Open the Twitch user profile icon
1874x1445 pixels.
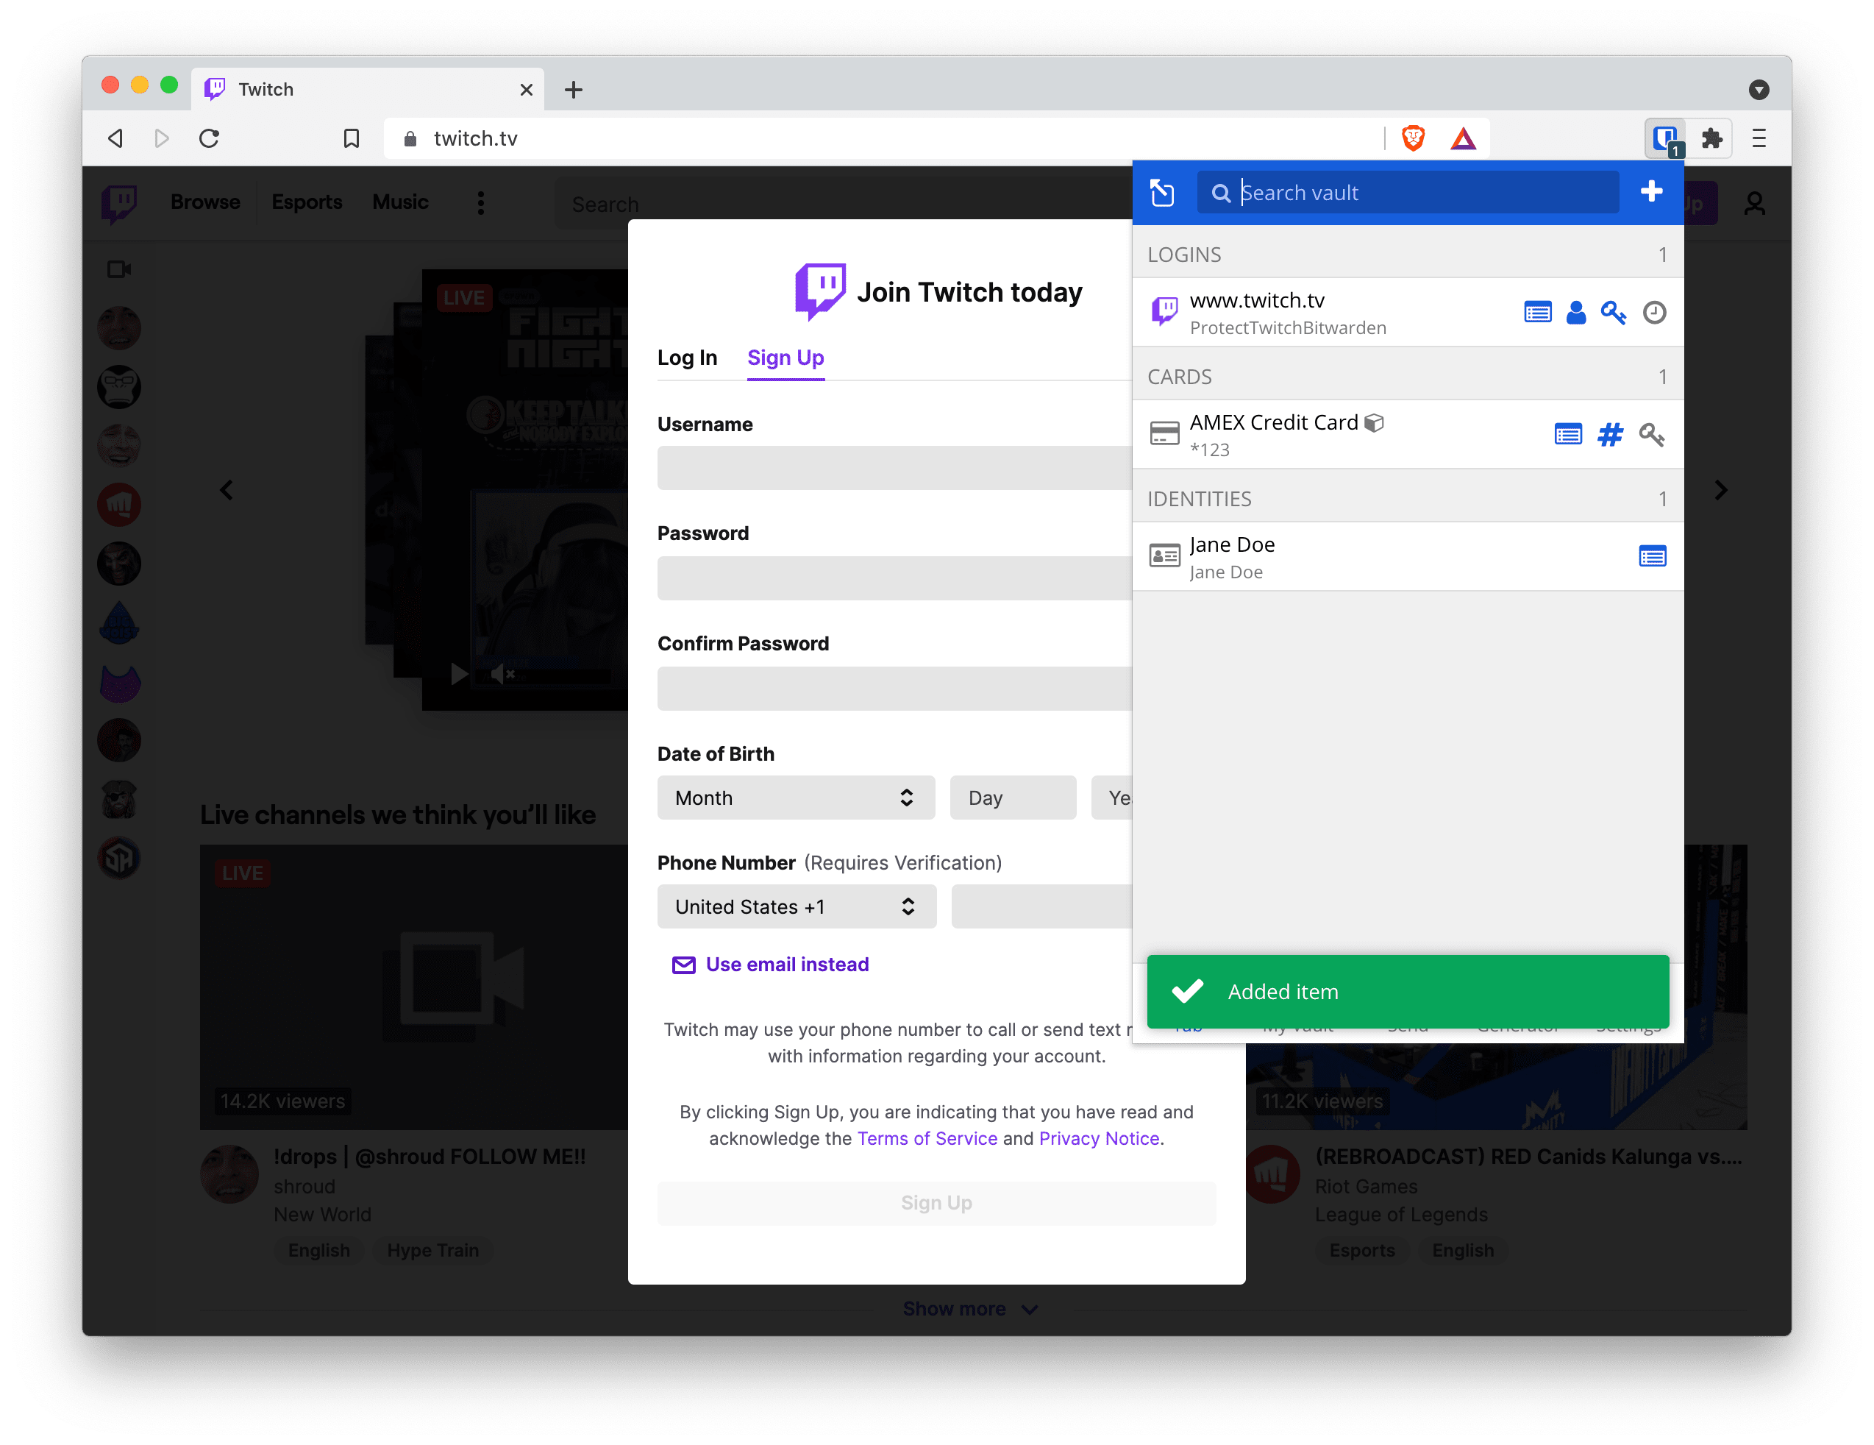(x=1754, y=204)
